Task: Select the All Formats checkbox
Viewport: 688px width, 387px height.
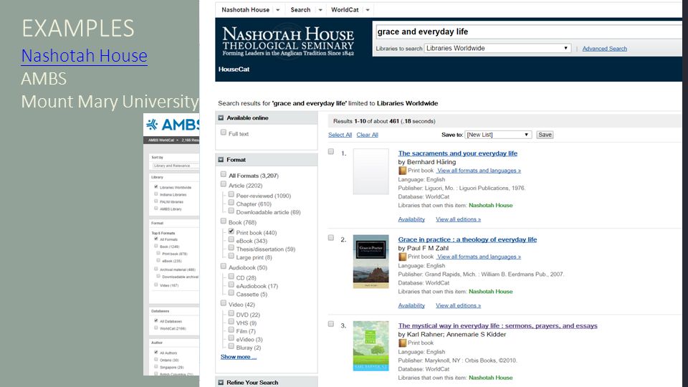Action: click(x=224, y=174)
